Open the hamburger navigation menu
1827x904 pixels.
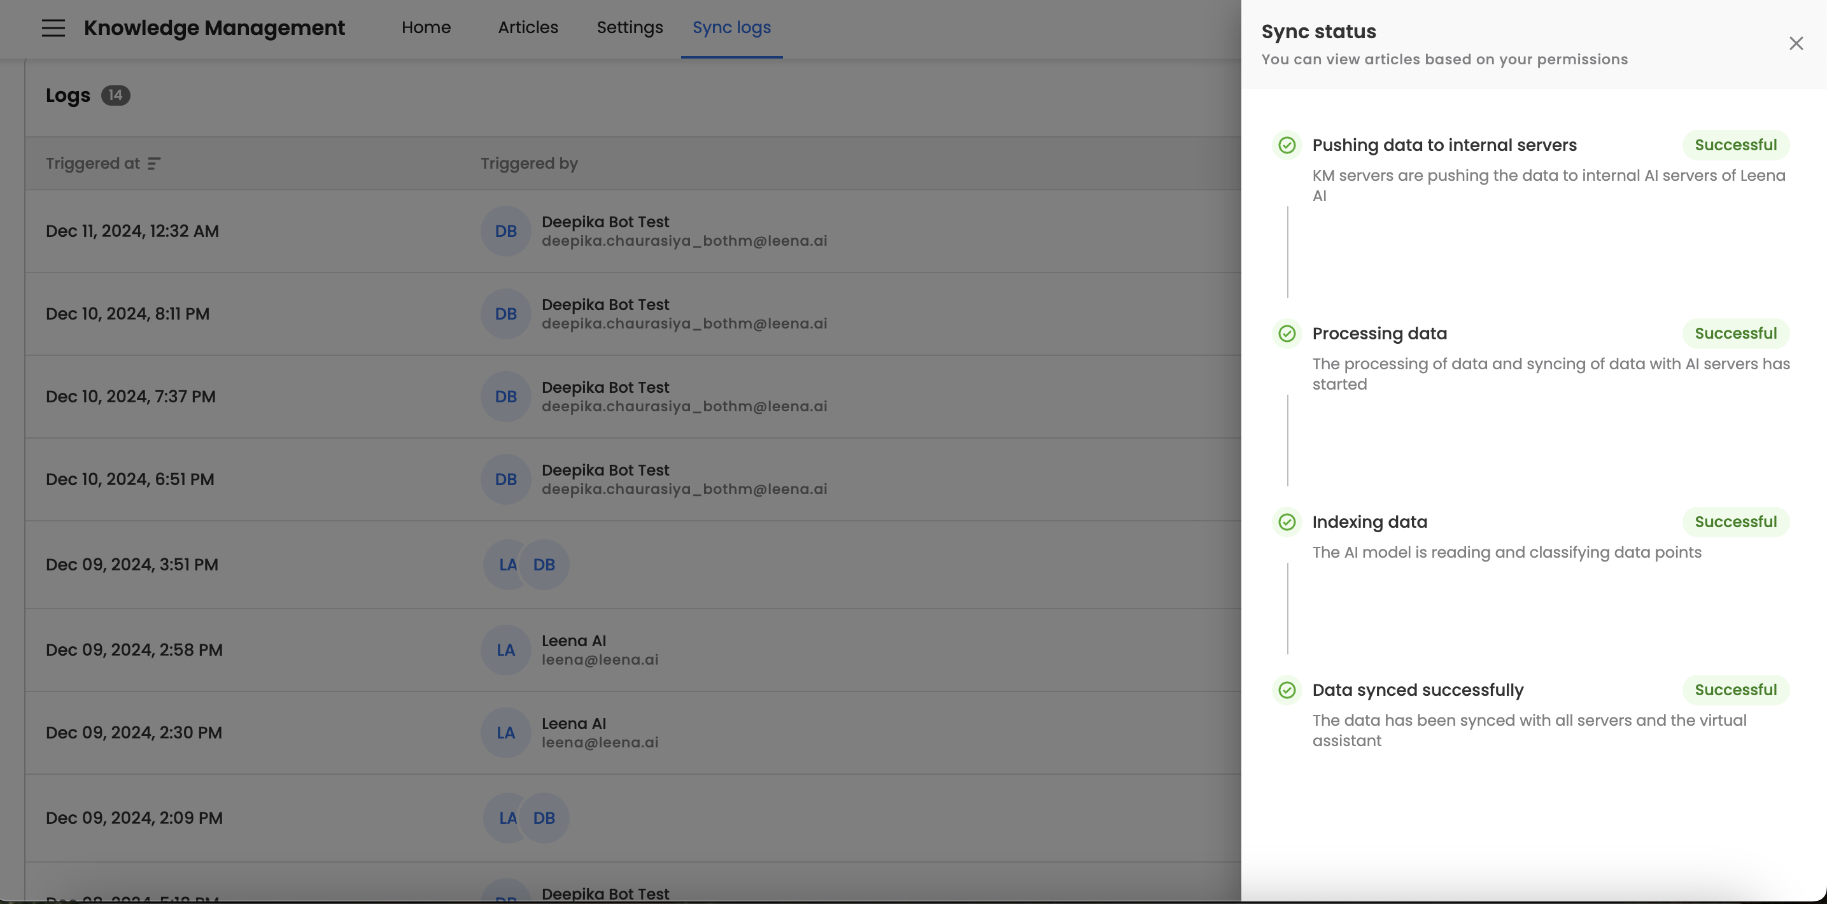click(53, 29)
